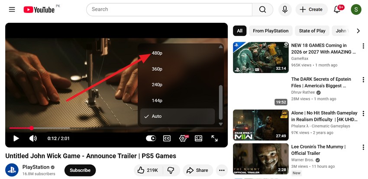Open more actions under the video
Image resolution: width=368 pixels, height=179 pixels.
(222, 170)
